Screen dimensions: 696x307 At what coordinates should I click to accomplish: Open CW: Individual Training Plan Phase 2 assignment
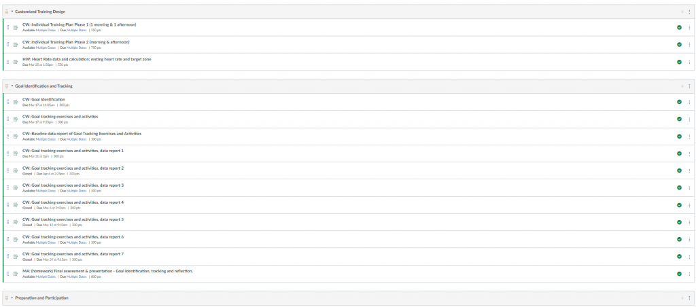click(76, 42)
